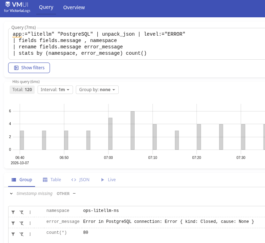Apply filter for count(*) field value
Image resolution: width=265 pixels, height=243 pixels.
coord(13,234)
